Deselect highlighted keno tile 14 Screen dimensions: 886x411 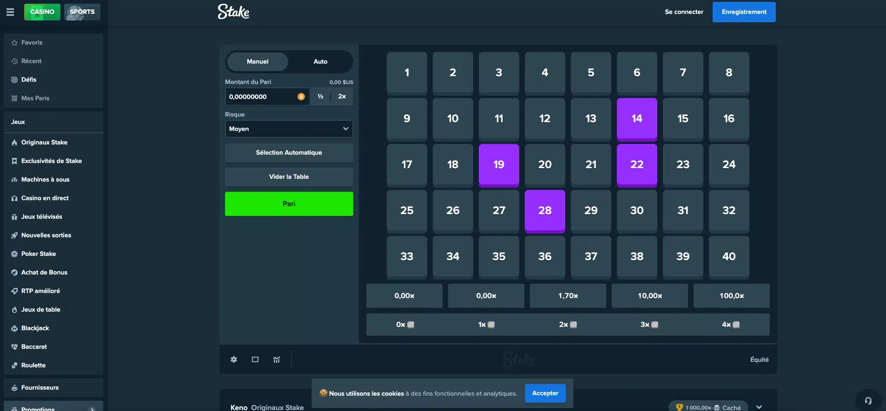(637, 119)
